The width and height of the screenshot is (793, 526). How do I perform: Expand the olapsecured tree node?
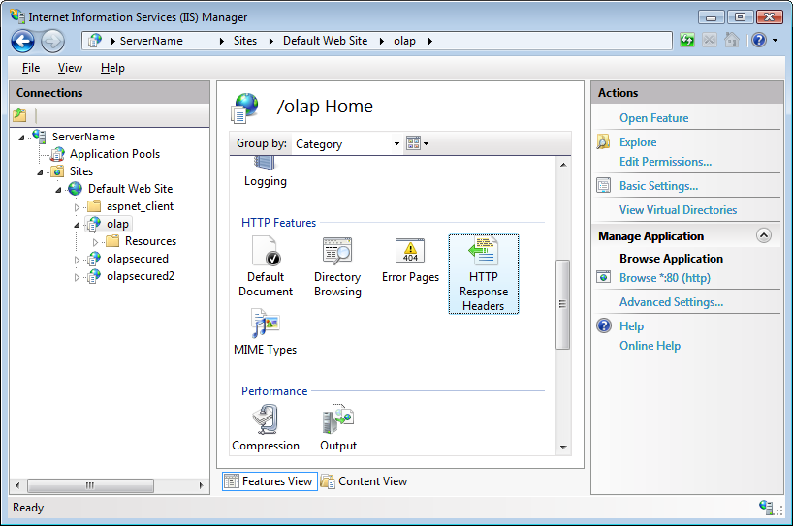pos(79,260)
